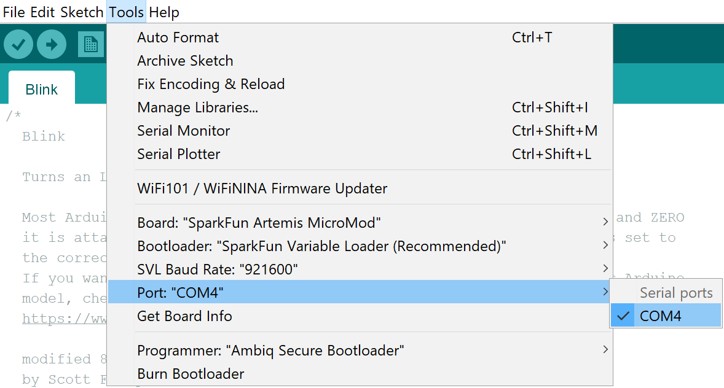Open the Edit menu
This screenshot has width=724, height=388.
[x=42, y=12]
